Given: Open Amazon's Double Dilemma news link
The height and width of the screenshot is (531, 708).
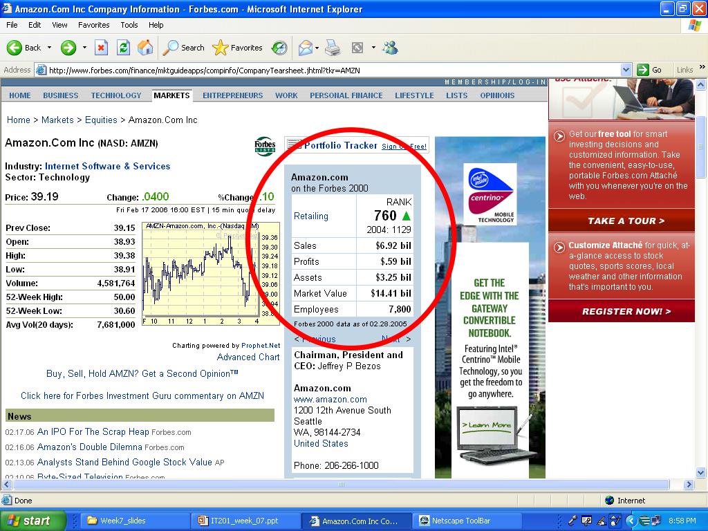Looking at the screenshot, I should click(89, 447).
